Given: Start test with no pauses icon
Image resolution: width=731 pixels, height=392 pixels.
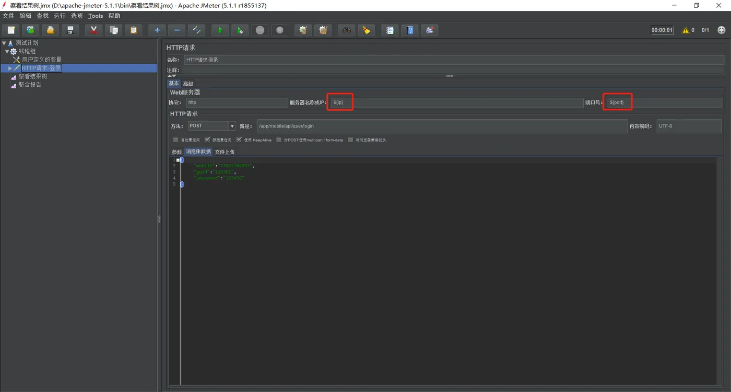Looking at the screenshot, I should [240, 30].
